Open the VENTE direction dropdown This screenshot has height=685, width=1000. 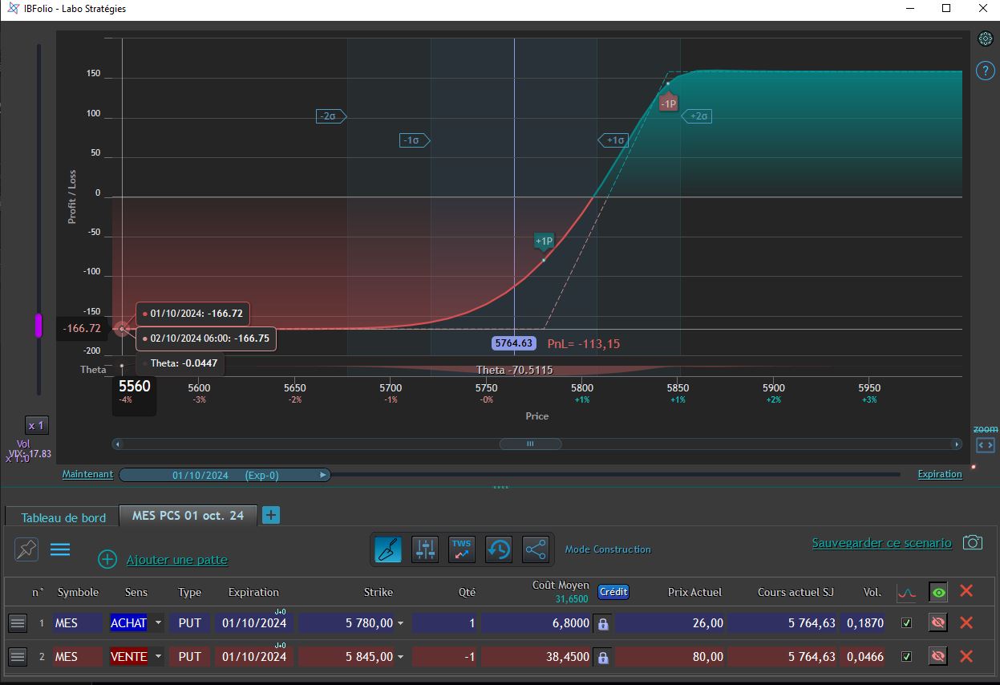(158, 657)
